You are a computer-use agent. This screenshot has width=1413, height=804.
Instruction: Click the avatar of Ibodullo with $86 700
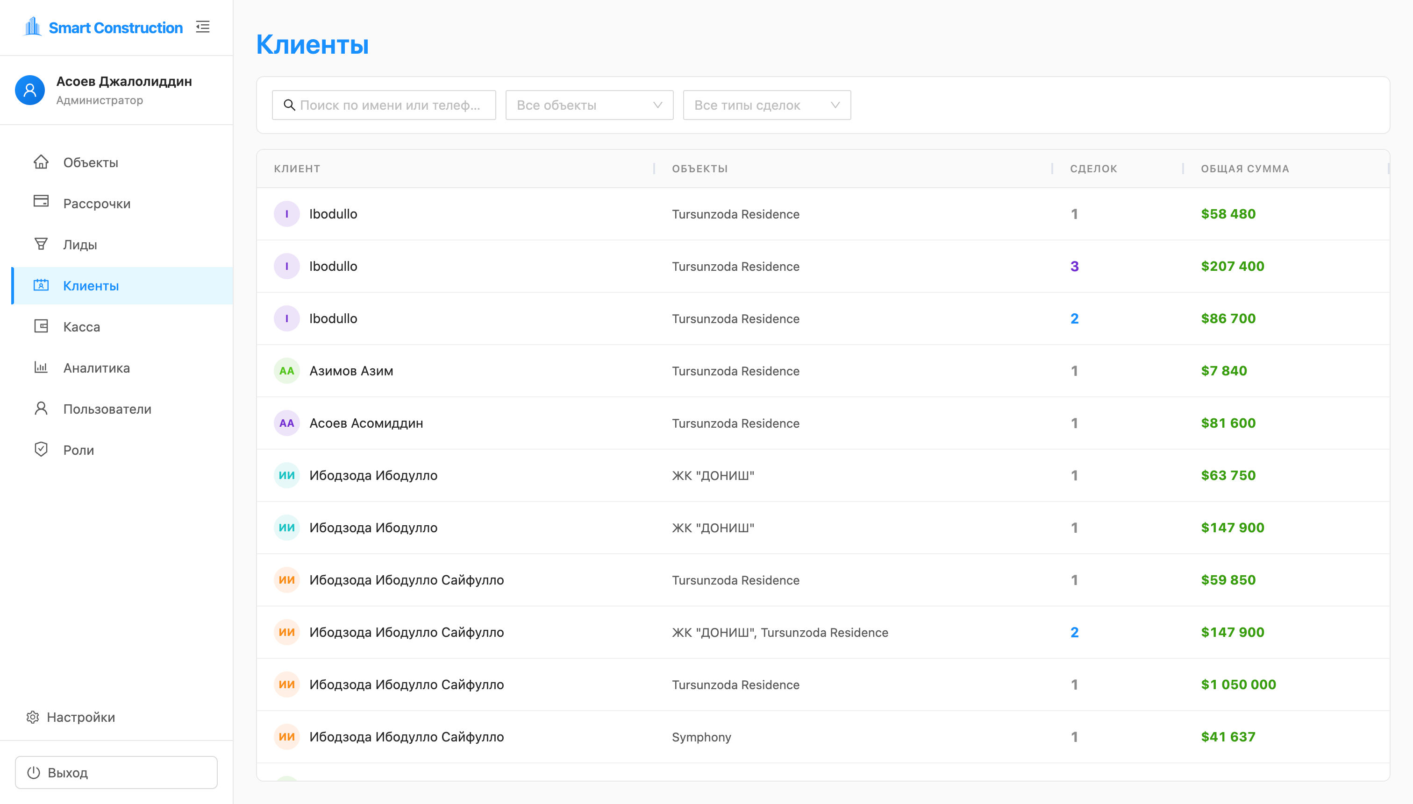pyautogui.click(x=287, y=318)
